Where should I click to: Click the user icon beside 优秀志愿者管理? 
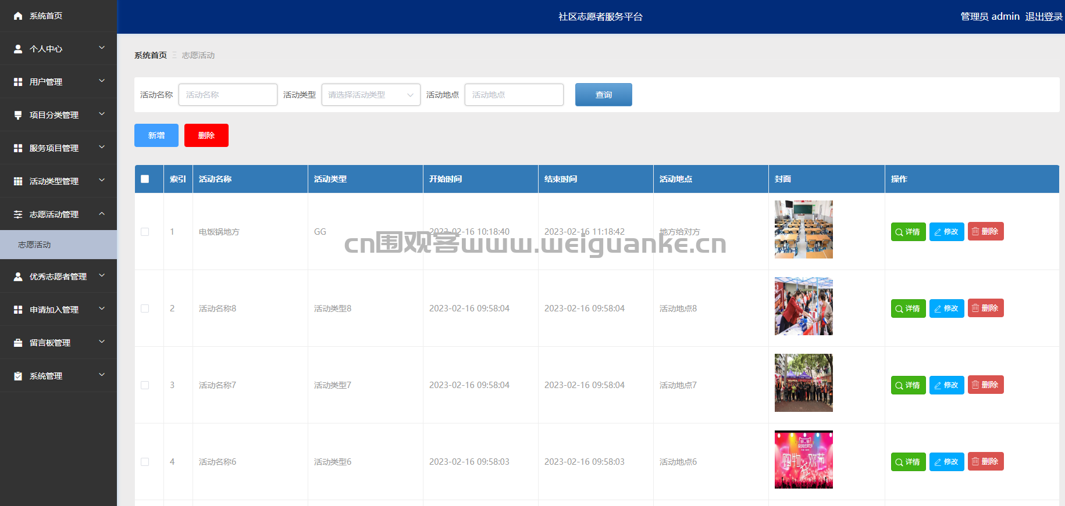click(x=18, y=277)
